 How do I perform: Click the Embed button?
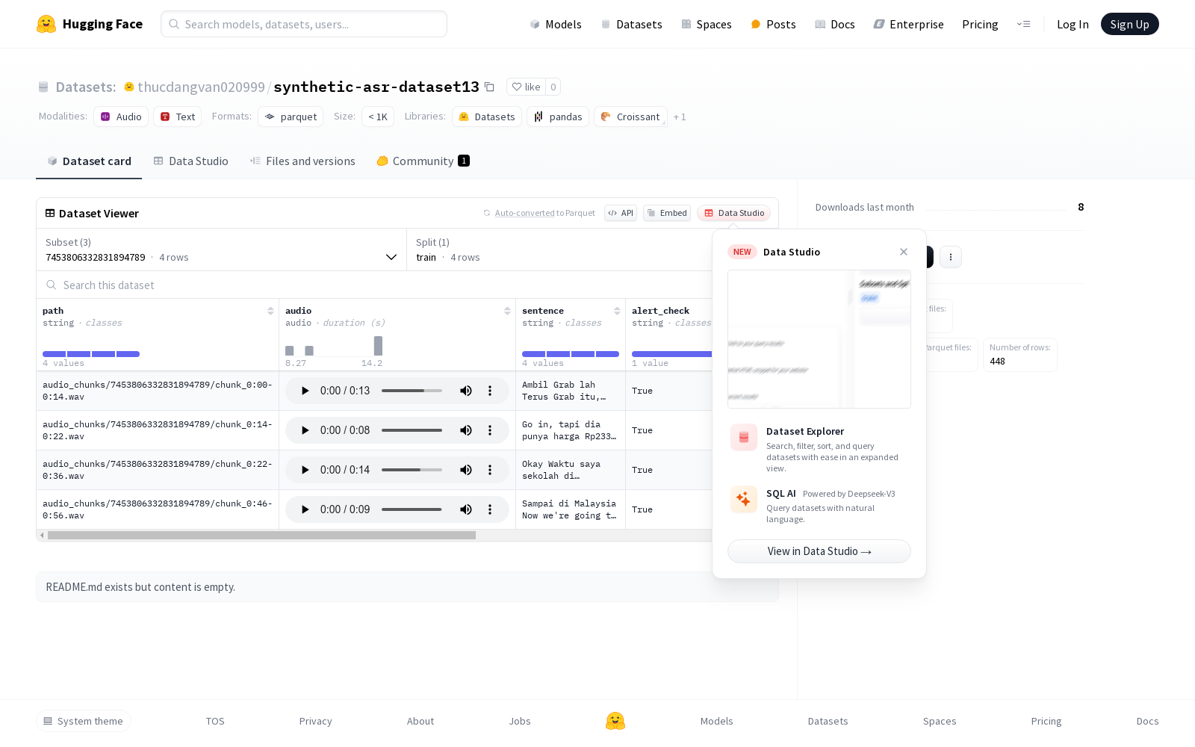[667, 213]
